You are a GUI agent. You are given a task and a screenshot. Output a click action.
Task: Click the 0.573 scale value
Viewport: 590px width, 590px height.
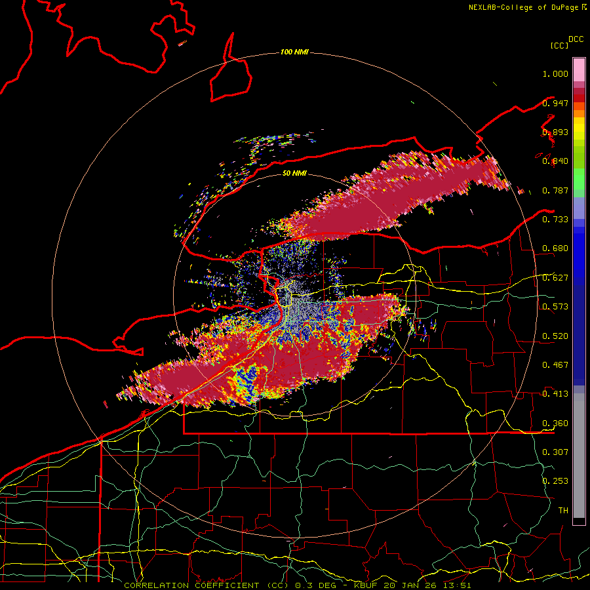tap(555, 306)
